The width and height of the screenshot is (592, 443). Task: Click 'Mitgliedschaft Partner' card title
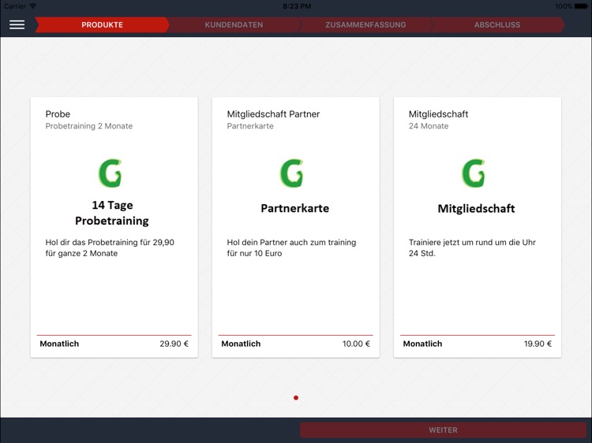[x=273, y=114]
